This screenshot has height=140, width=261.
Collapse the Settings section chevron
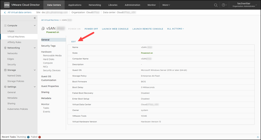pos(35,87)
